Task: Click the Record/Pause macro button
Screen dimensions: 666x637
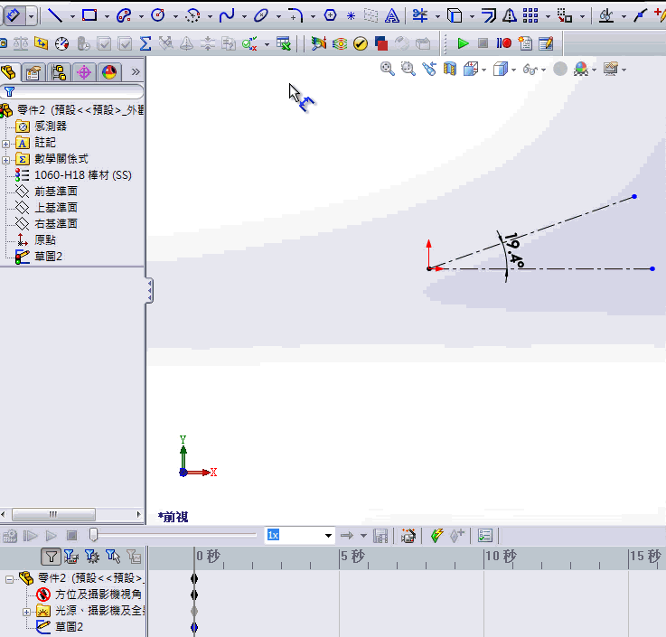Action: click(x=504, y=43)
